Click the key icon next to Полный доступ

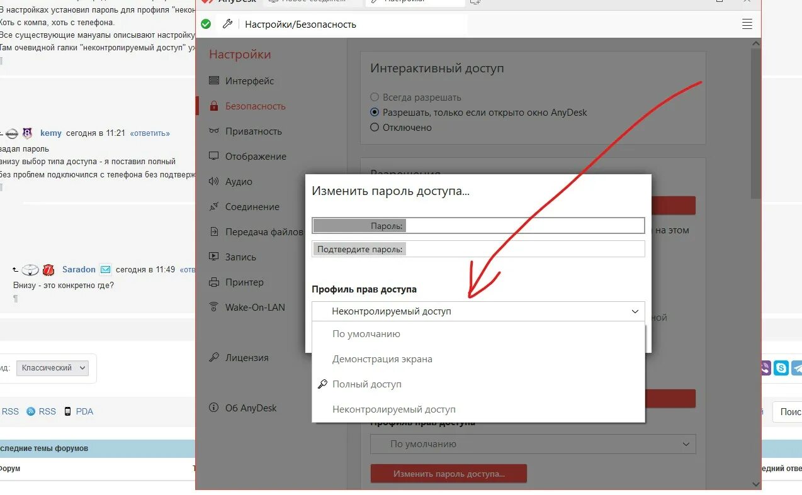(x=322, y=384)
